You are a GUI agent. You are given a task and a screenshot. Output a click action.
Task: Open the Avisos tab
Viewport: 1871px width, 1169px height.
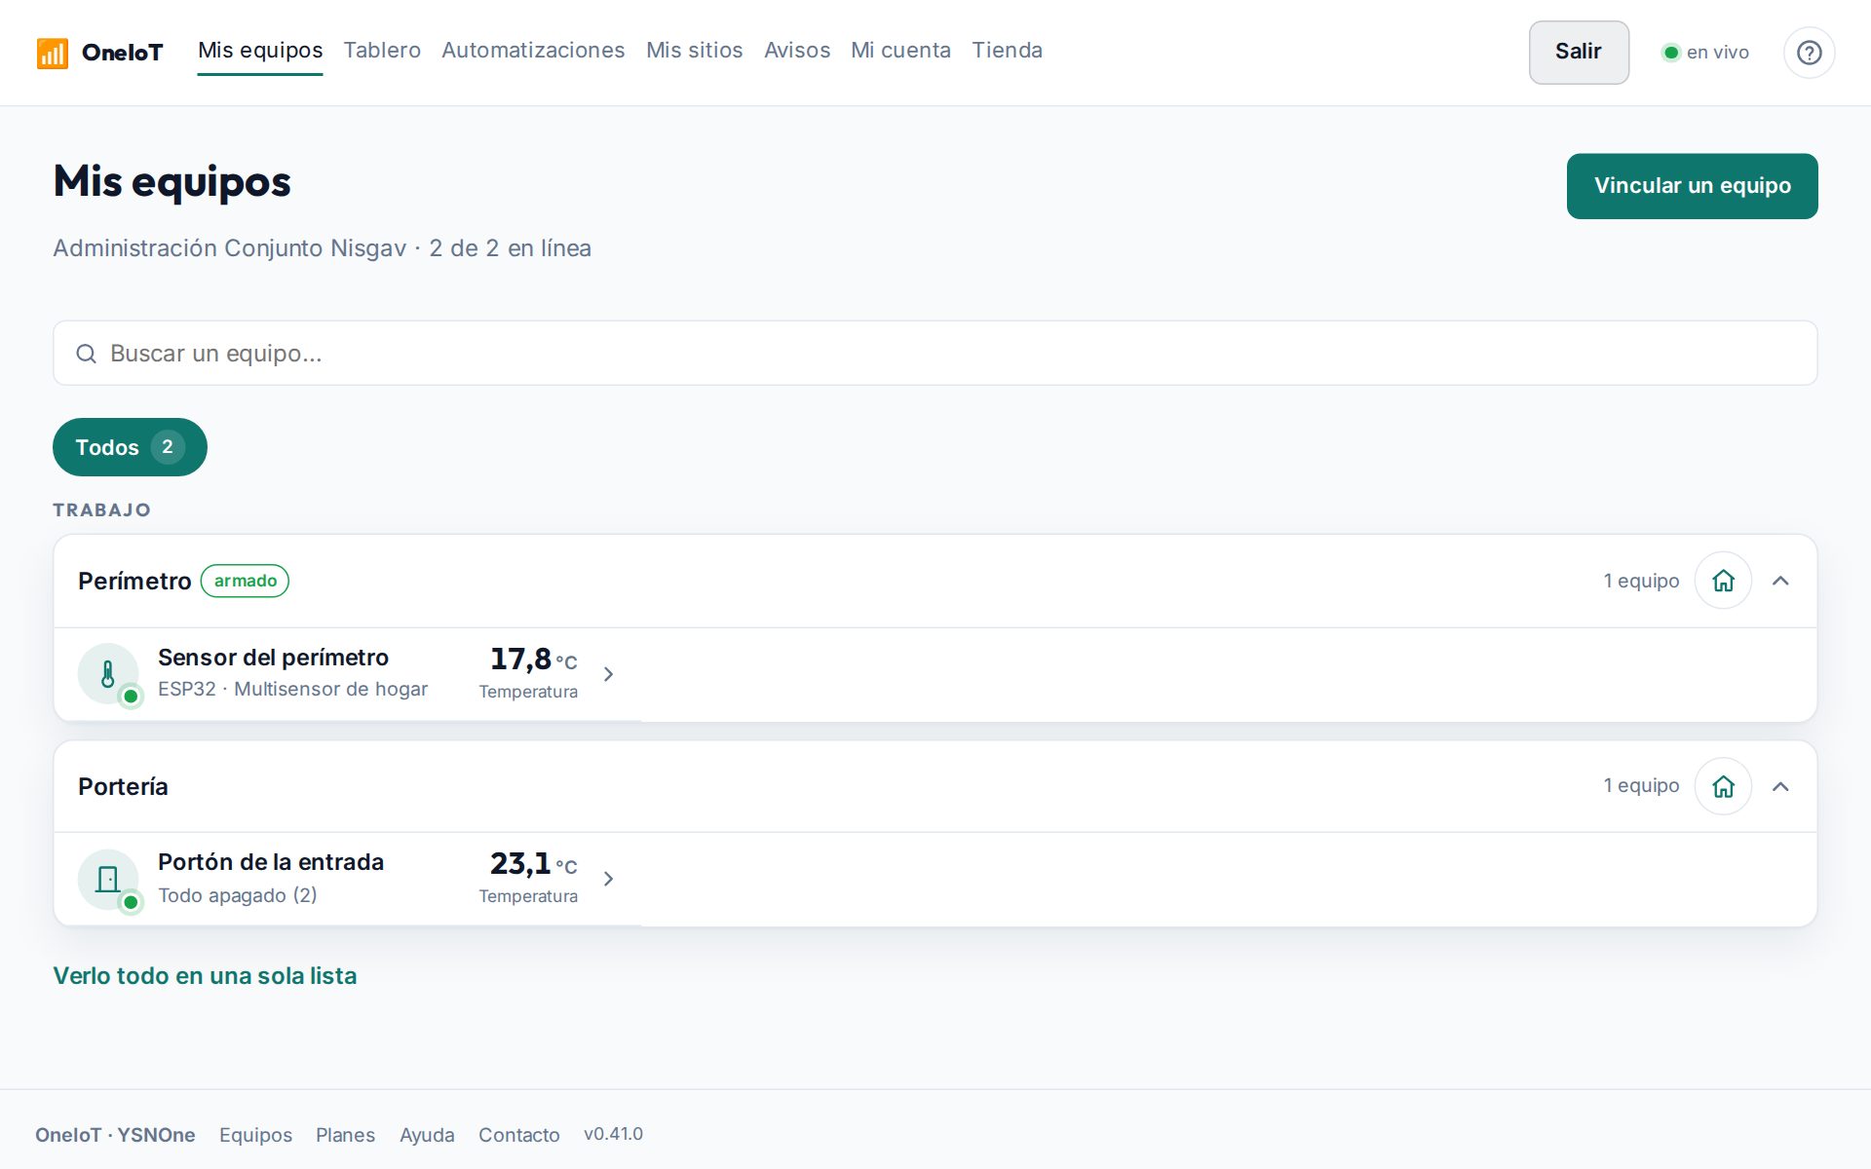(x=797, y=51)
